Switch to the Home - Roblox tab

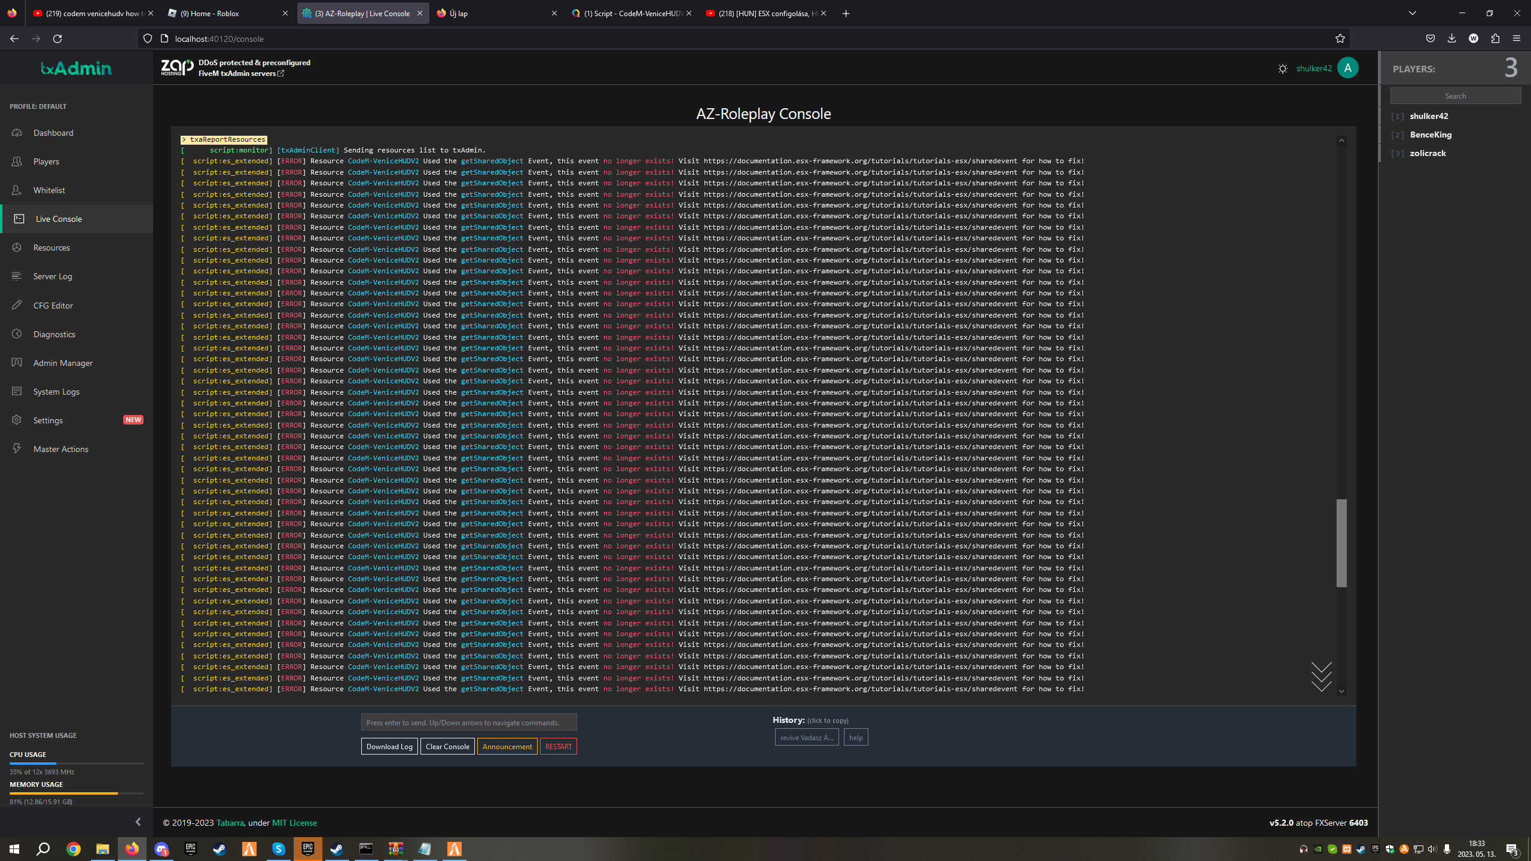227,13
